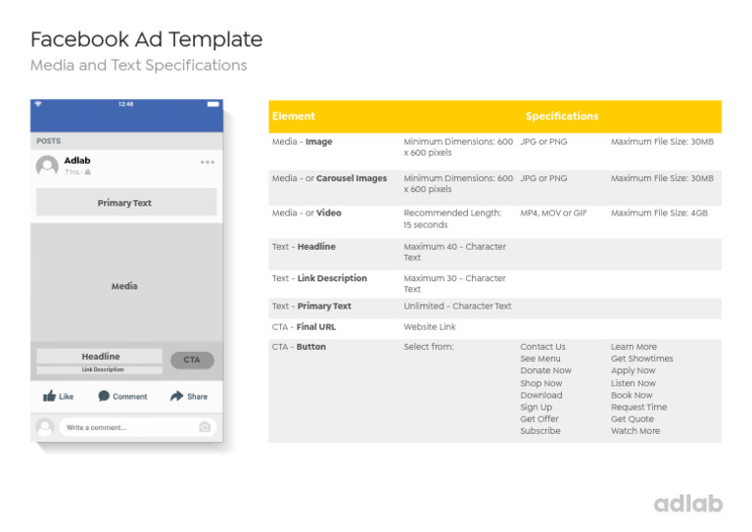Click Learn More in CTA options
Viewport: 752px width, 532px height.
tap(634, 347)
